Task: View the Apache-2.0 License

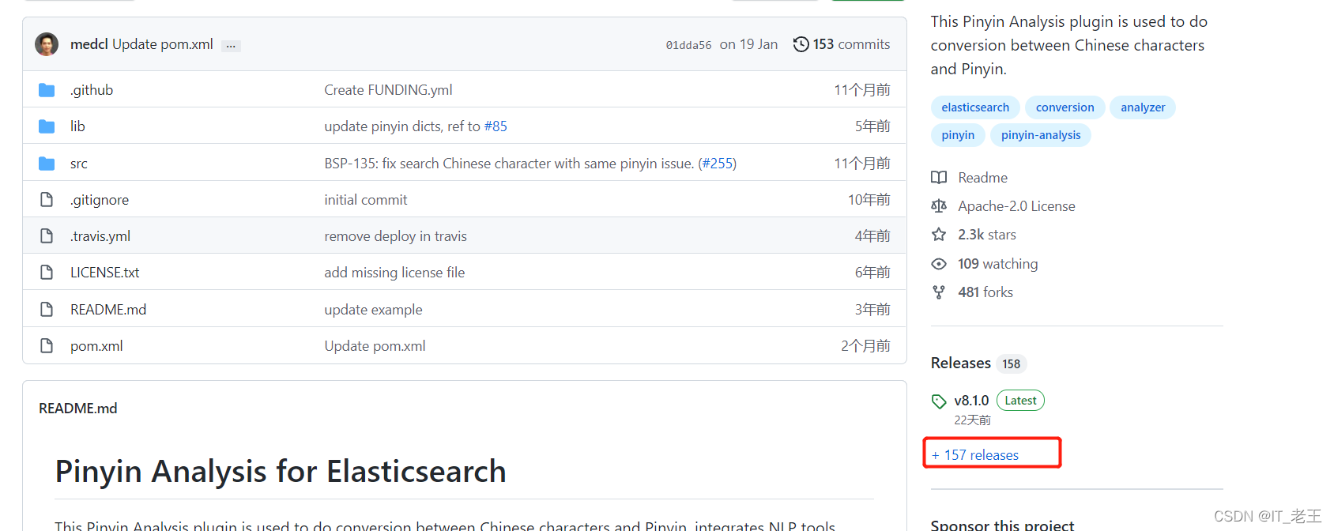Action: [x=1016, y=206]
